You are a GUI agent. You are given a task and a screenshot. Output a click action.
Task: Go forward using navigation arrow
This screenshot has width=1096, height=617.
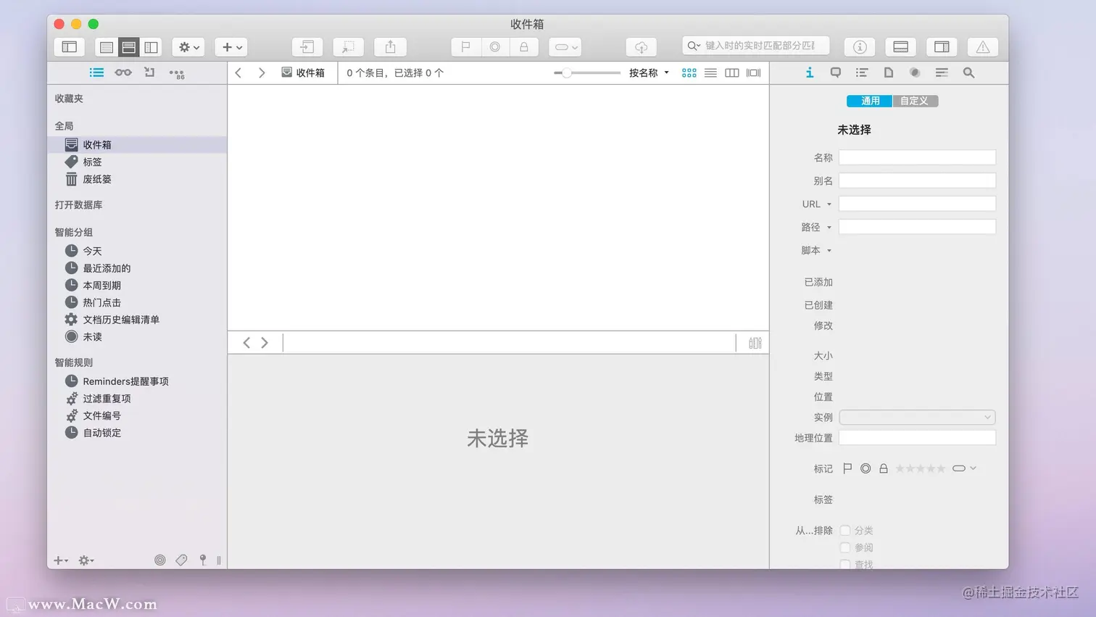click(x=262, y=73)
